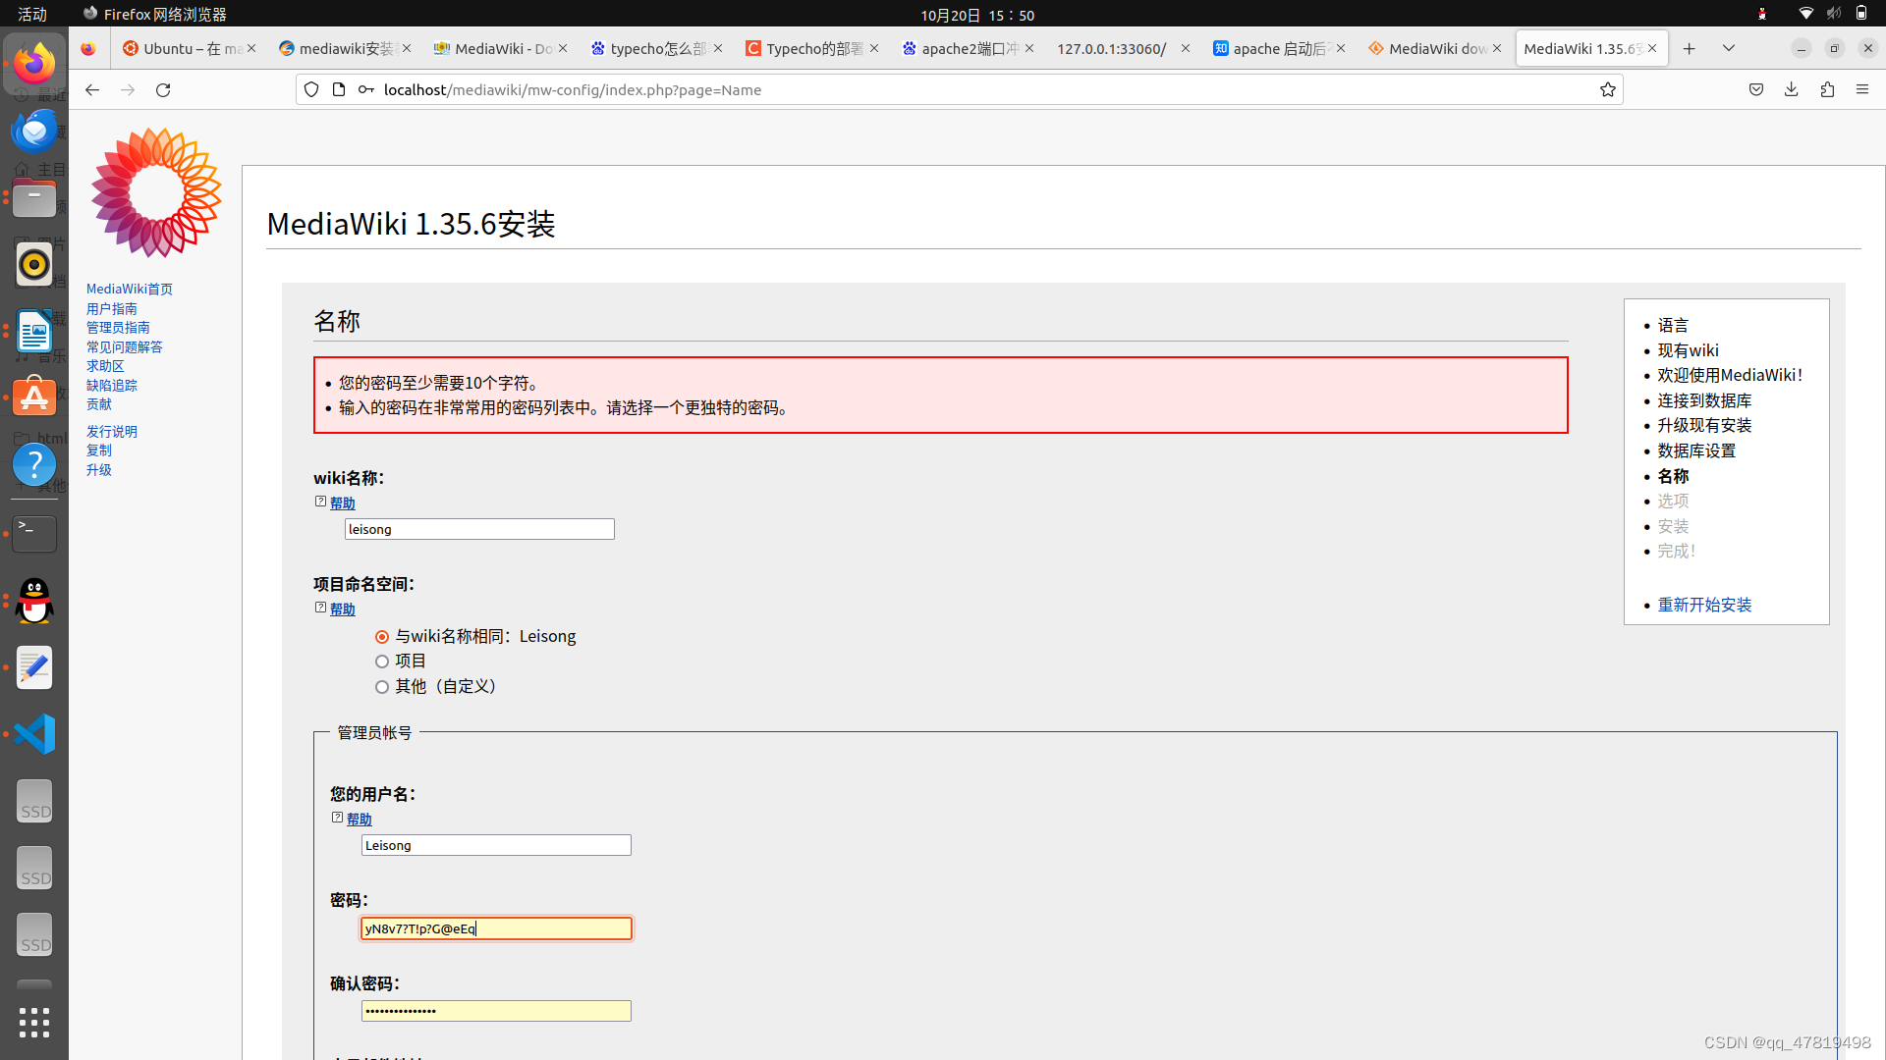Launch Visual Studio Code from the dock
The width and height of the screenshot is (1886, 1060).
pos(34,733)
